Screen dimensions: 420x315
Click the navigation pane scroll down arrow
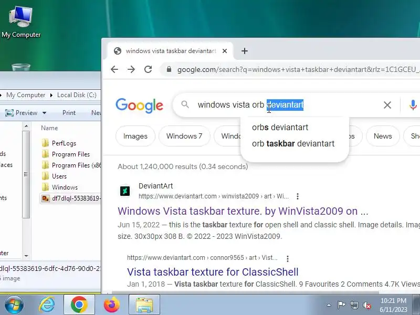point(26,256)
